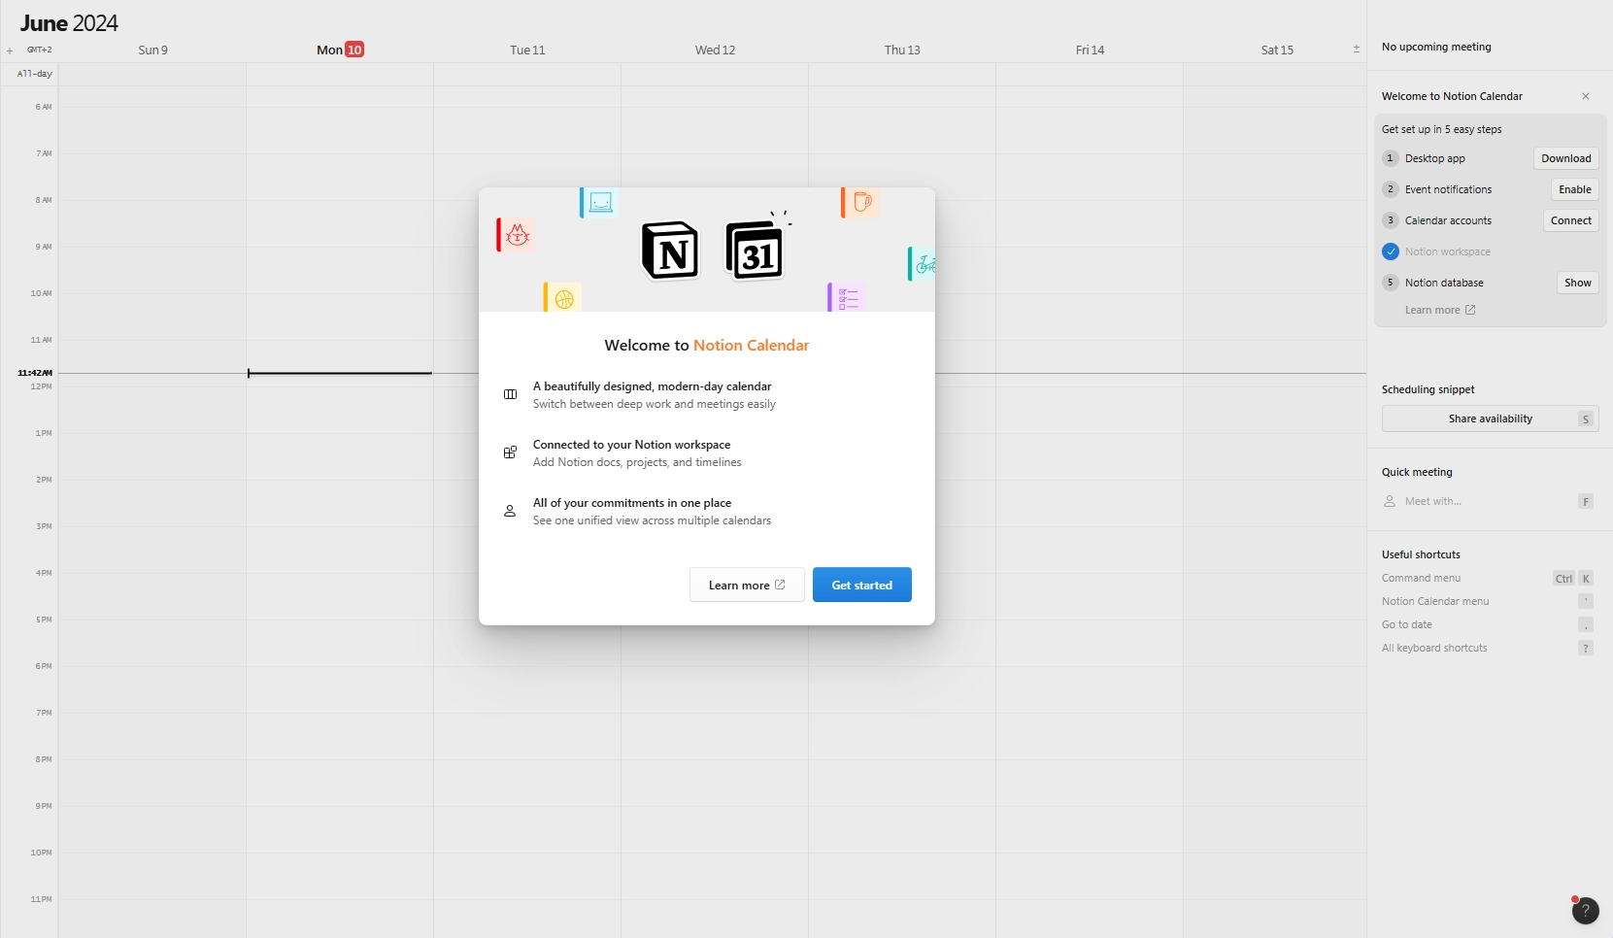
Task: Click the all-day expand icon in header
Action: coord(1357,49)
